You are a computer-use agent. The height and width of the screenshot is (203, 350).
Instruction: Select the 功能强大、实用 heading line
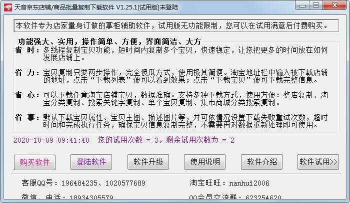109,41
